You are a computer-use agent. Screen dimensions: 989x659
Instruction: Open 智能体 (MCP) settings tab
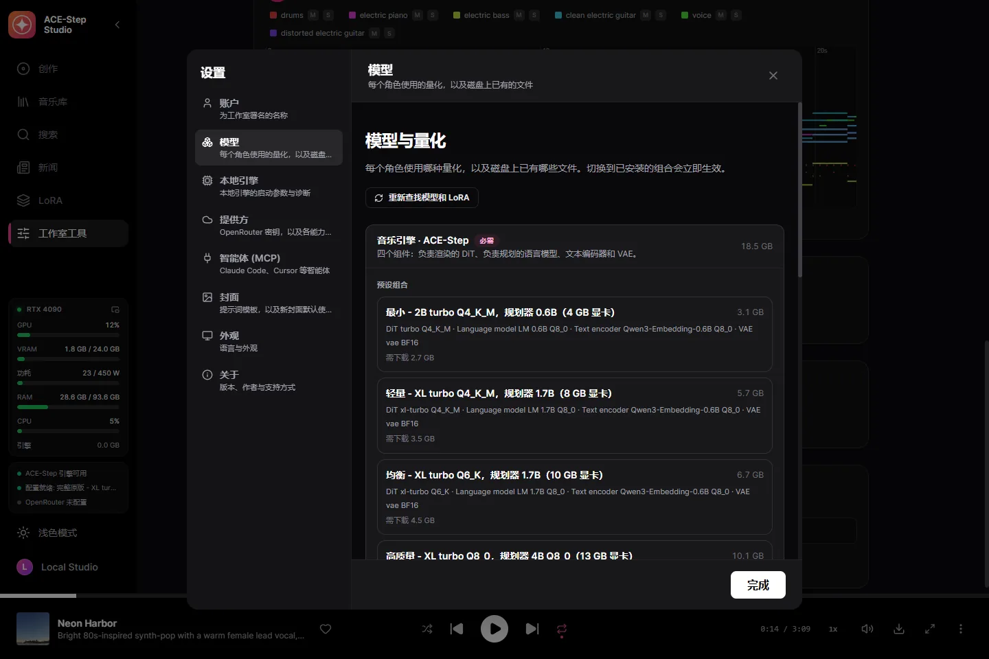pos(269,264)
